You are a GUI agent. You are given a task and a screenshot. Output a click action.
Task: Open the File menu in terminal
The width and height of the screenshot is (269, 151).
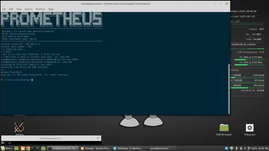pyautogui.click(x=4, y=9)
